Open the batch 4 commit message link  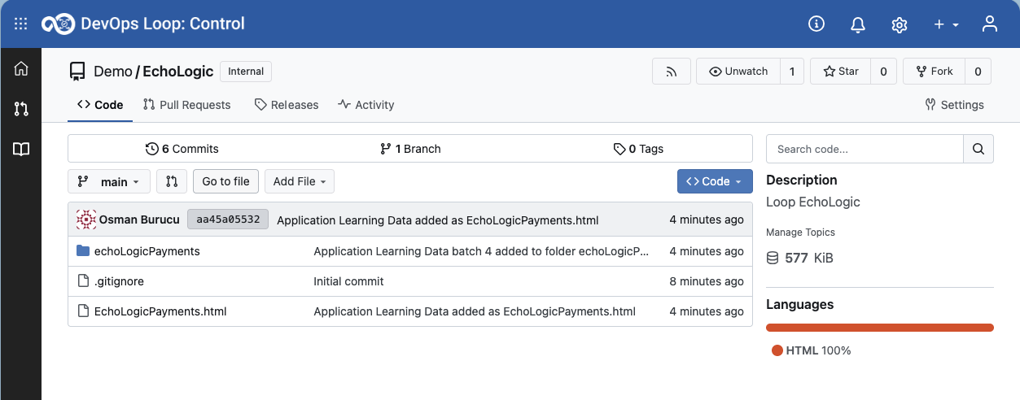tap(481, 251)
